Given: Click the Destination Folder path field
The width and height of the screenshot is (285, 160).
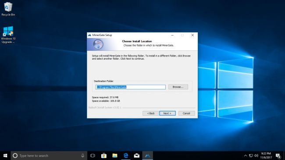Looking at the screenshot, I should [x=131, y=87].
